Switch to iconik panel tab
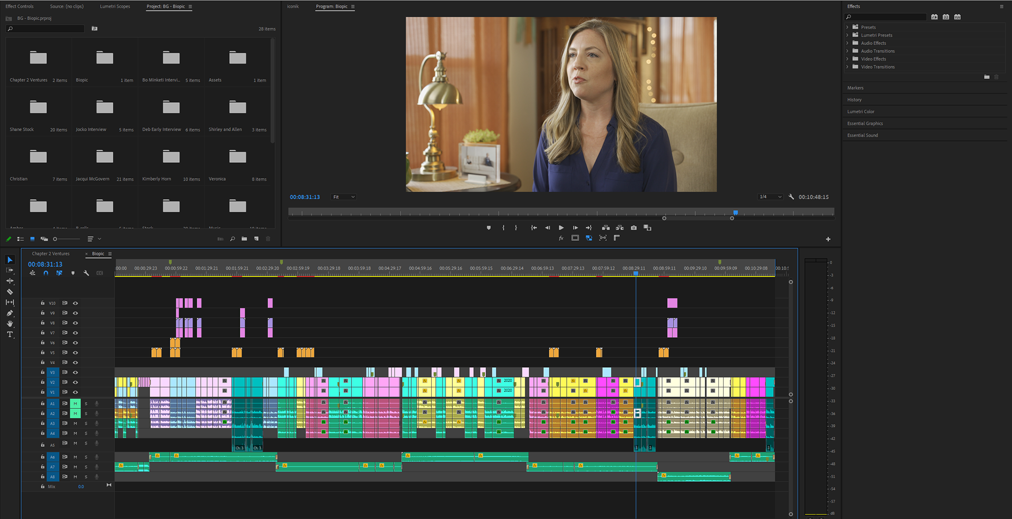This screenshot has height=519, width=1012. click(x=293, y=6)
